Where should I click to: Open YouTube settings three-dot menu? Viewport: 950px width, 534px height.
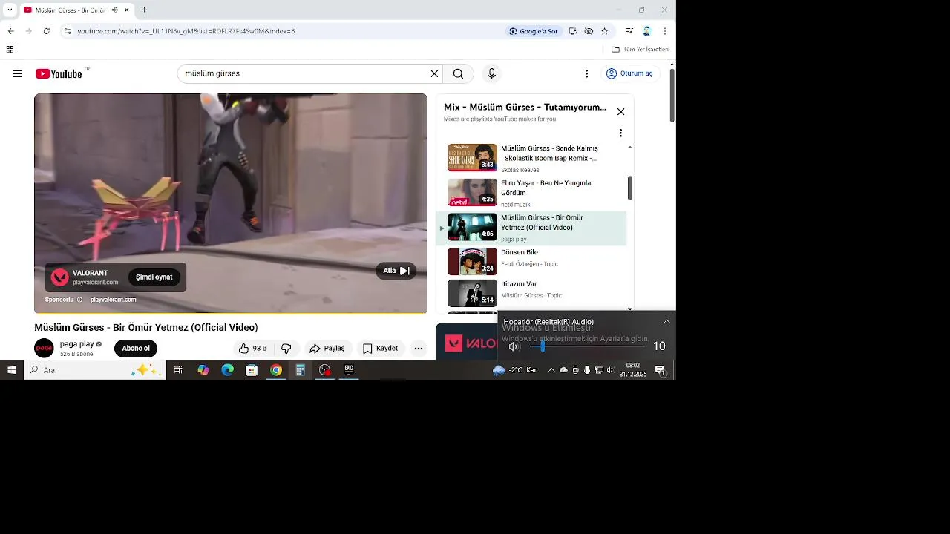586,73
